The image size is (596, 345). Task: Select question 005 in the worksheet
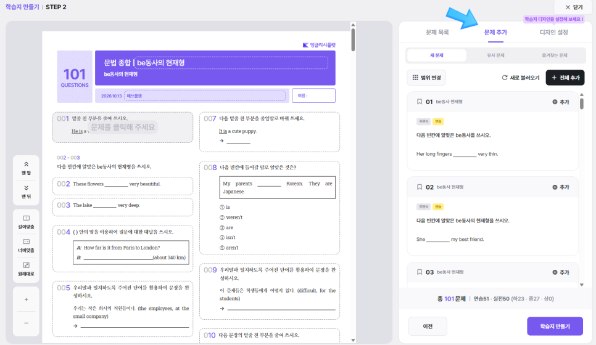click(123, 309)
